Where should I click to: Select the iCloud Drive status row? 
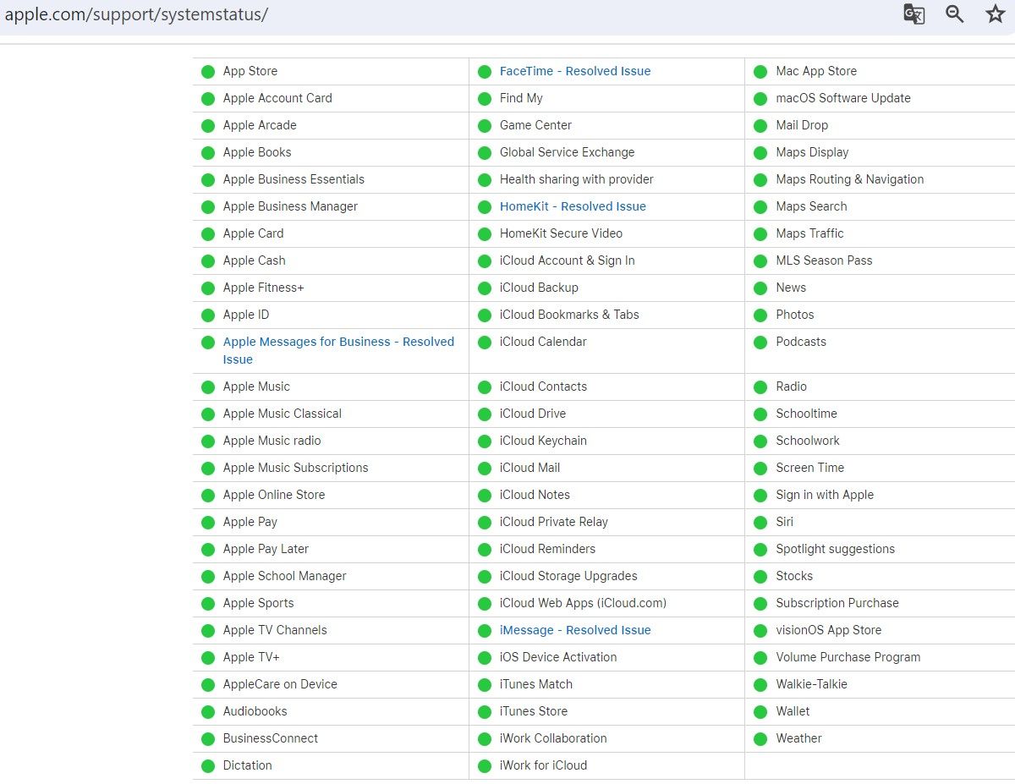click(x=532, y=414)
